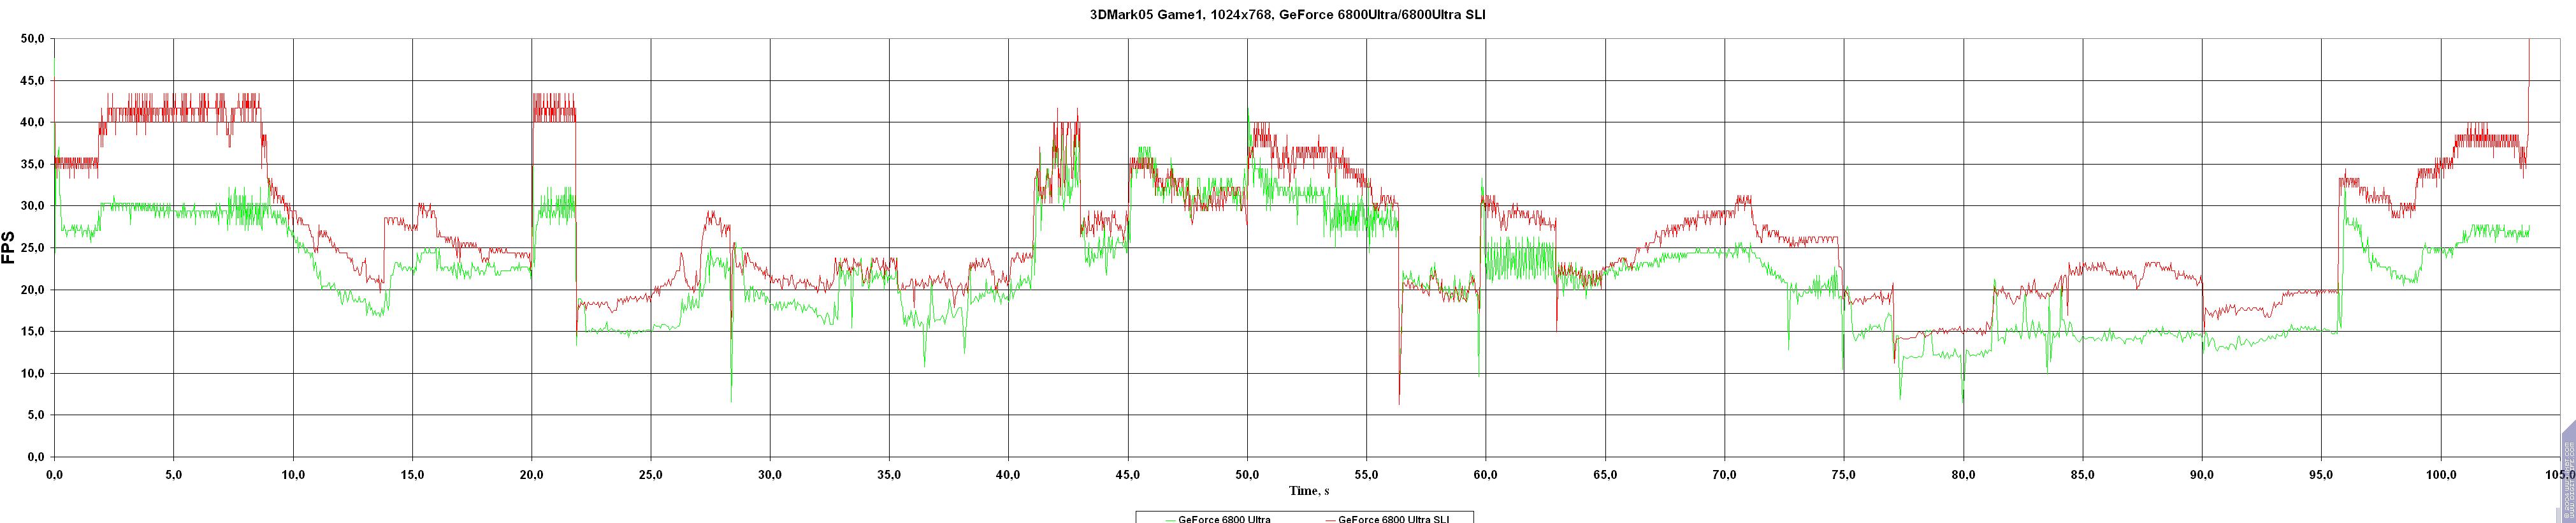Click "30,0" on the horizontal time axis

[770, 475]
